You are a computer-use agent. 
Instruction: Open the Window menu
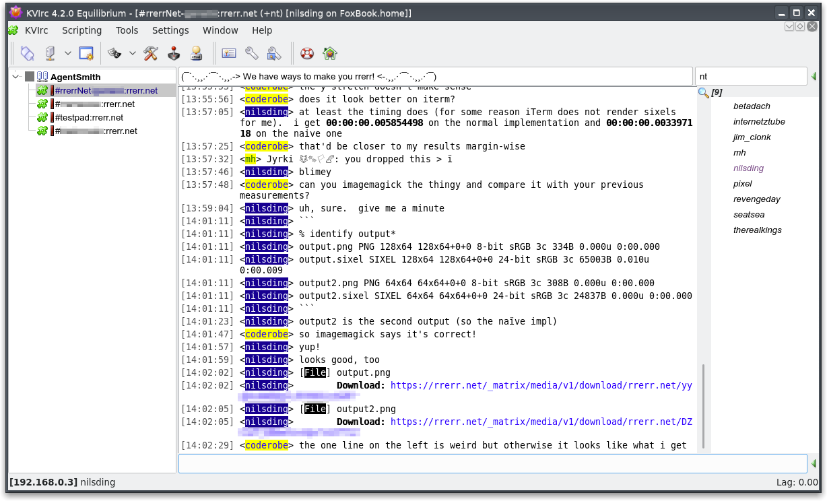pyautogui.click(x=220, y=30)
